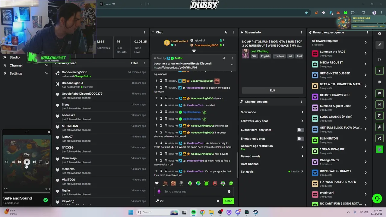Click the Chat panel users icon
The height and width of the screenshot is (217, 386).
[x=226, y=32]
